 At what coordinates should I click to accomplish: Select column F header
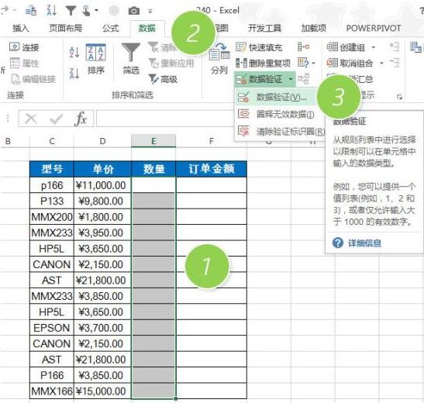[x=212, y=141]
